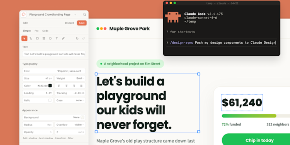Align text right
The width and height of the screenshot is (290, 145).
click(74, 85)
